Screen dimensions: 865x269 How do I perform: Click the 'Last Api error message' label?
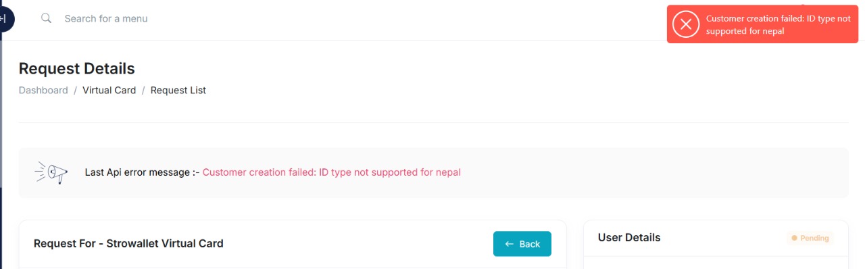(x=142, y=172)
